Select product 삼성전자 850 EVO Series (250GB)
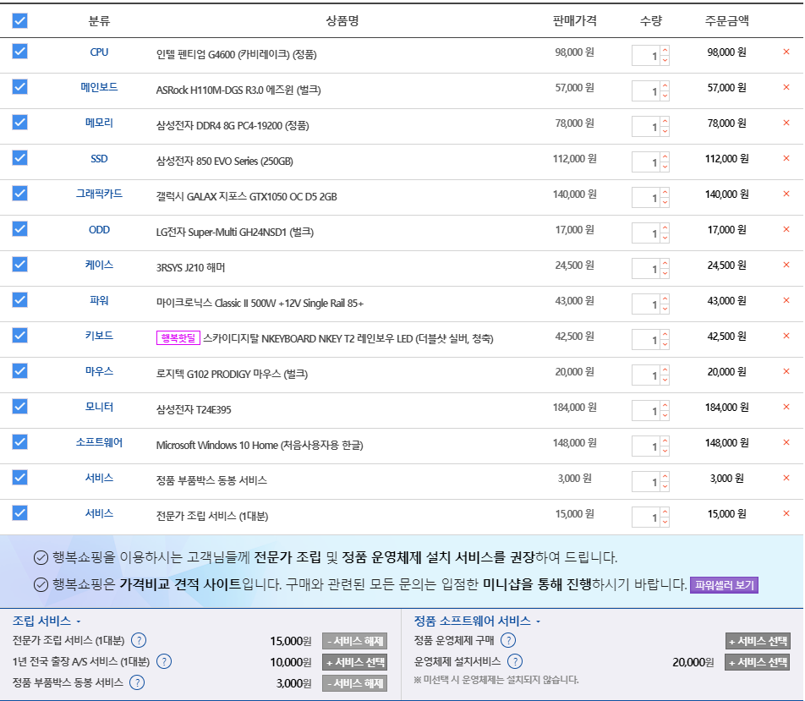Viewport: 805px width, 701px height. (x=224, y=162)
